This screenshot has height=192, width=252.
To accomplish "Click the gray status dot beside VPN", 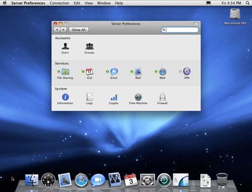I will coord(180,72).
